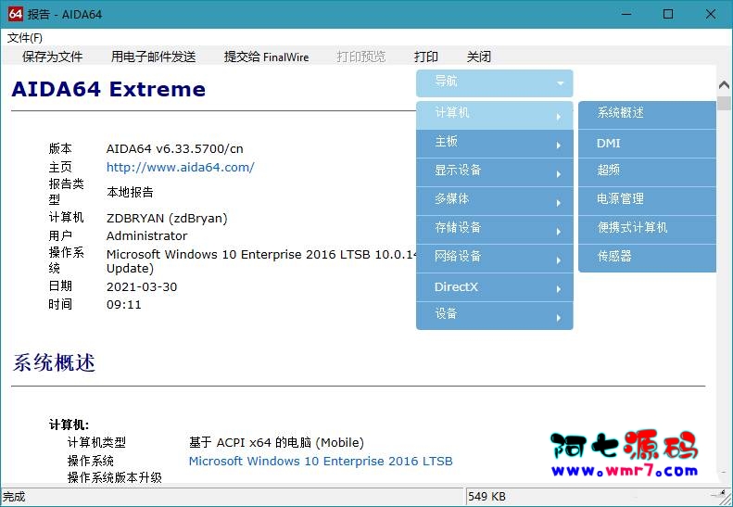Maximize the AIDA64 report window
The width and height of the screenshot is (733, 507).
[668, 14]
